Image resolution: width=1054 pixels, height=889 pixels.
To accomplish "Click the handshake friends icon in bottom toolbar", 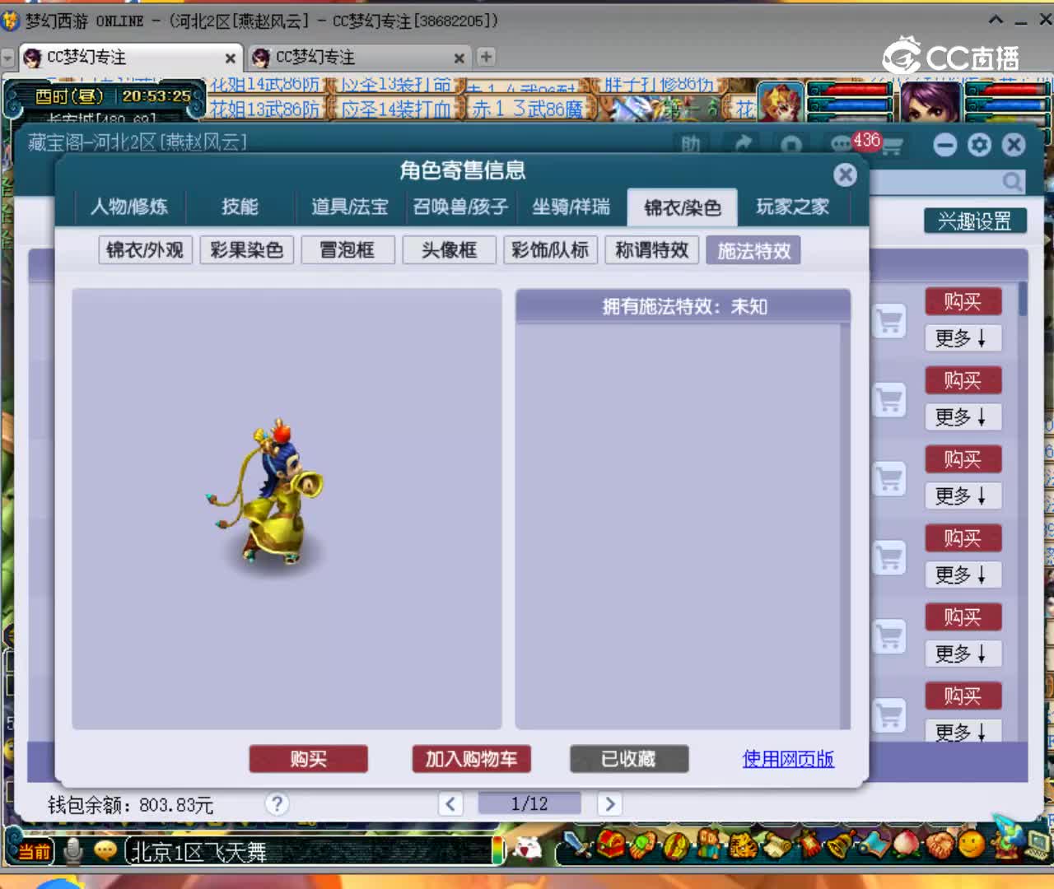I will 939,845.
